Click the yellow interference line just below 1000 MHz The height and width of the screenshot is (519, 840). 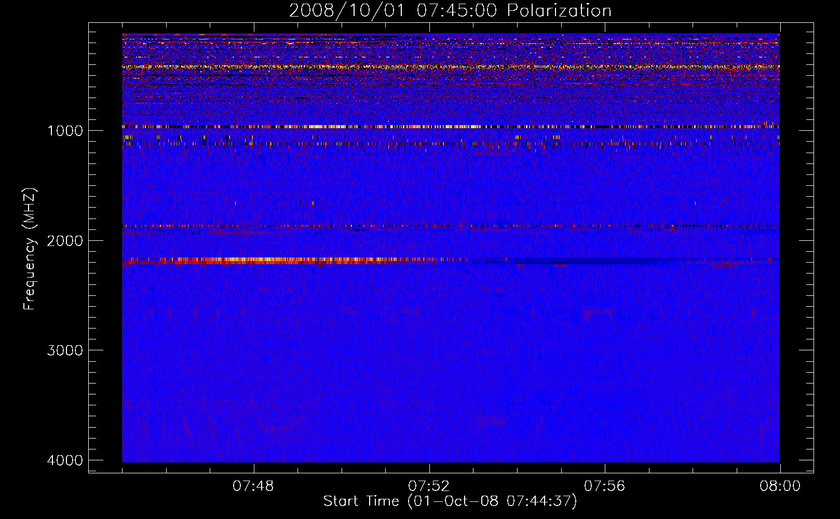coord(451,127)
